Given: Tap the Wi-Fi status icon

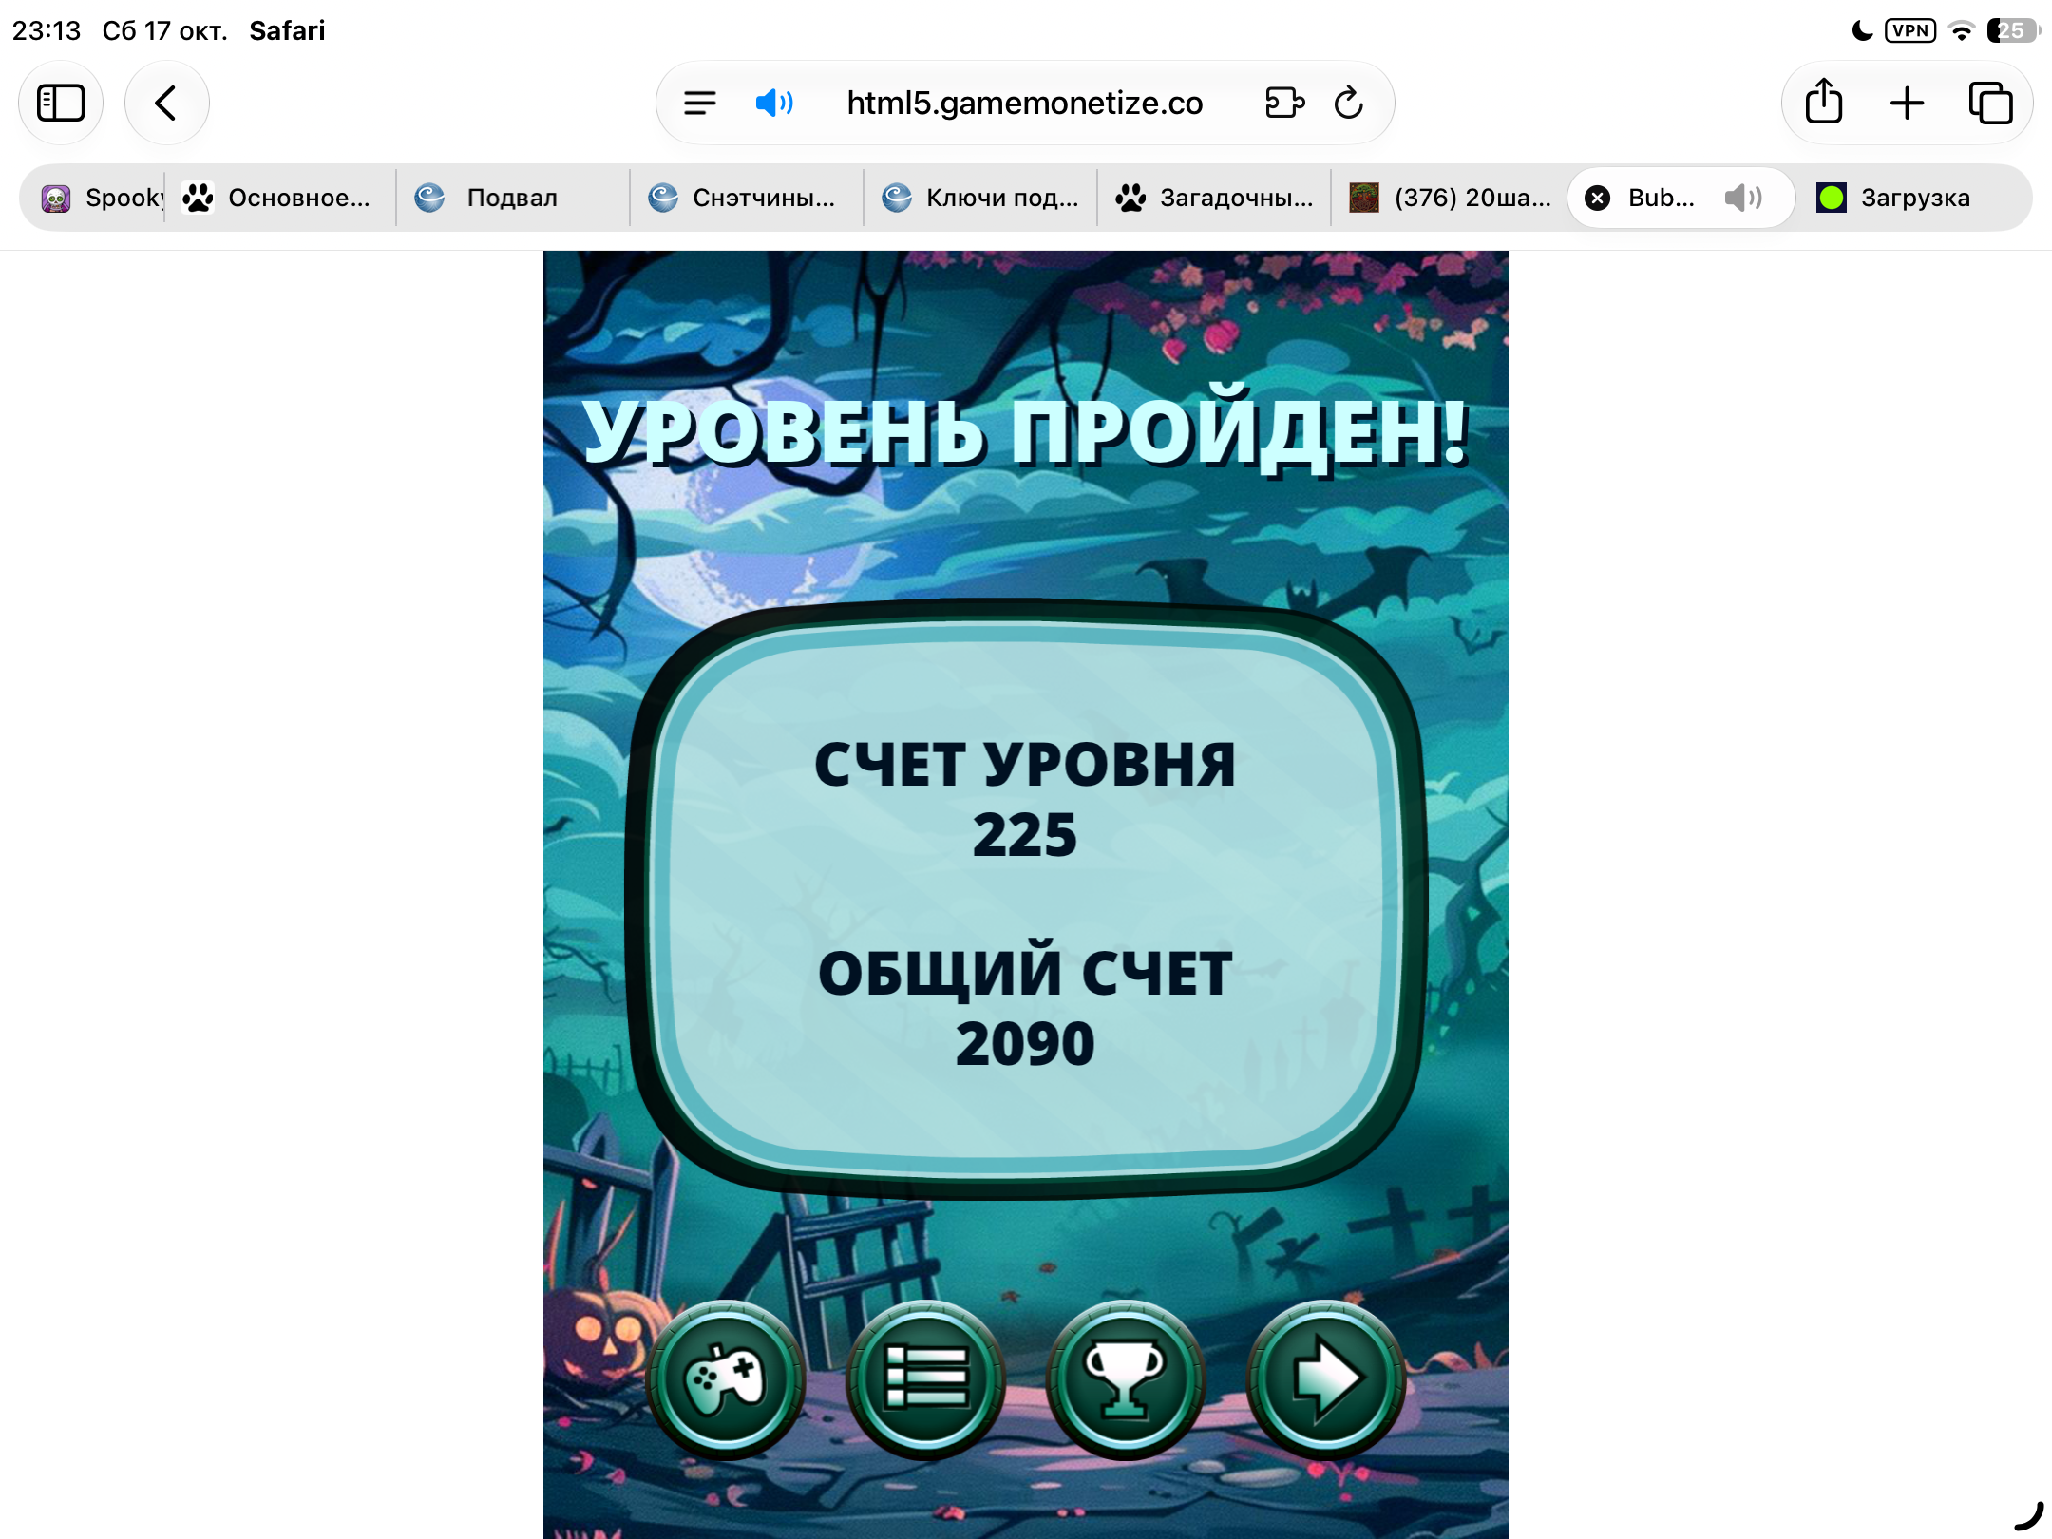Looking at the screenshot, I should [1961, 30].
